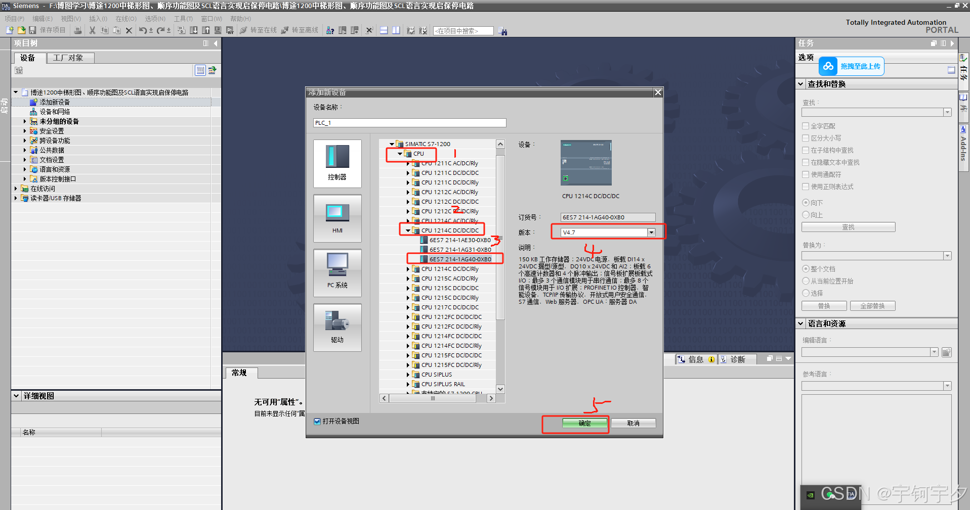
Task: Select order number 6ES7 214-1AE30-0XB0
Action: [460, 240]
